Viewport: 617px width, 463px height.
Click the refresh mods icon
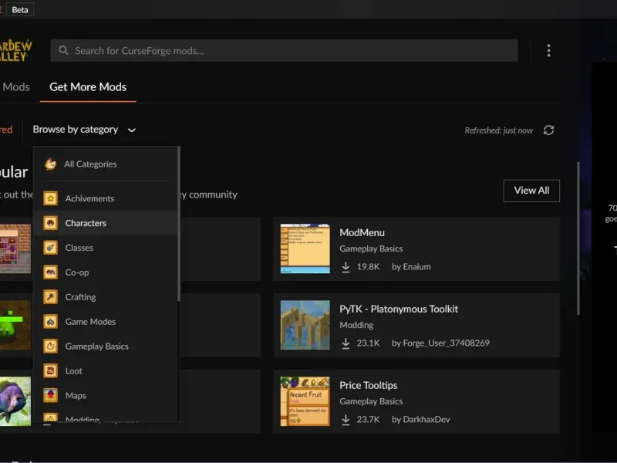(548, 130)
